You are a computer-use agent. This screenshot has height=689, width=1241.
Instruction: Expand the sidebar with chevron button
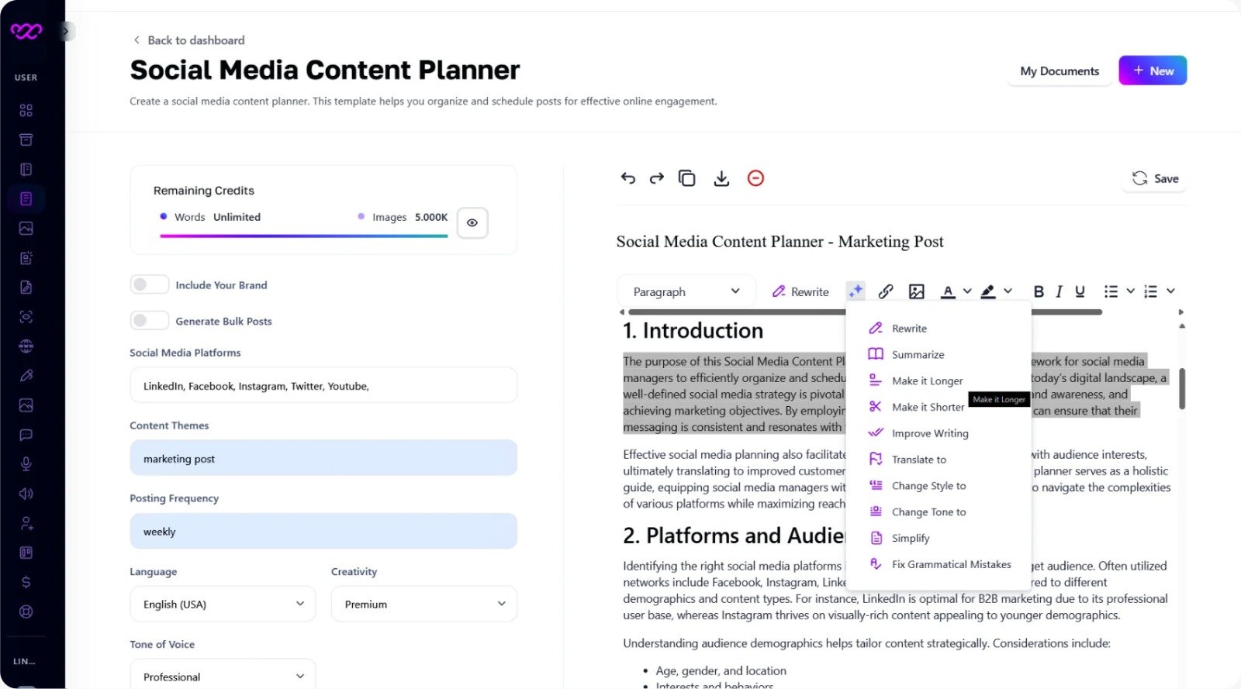tap(66, 31)
